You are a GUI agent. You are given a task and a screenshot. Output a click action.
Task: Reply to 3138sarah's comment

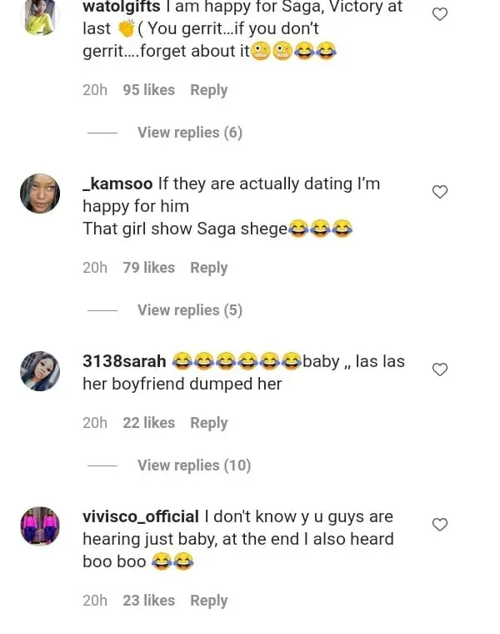point(208,423)
